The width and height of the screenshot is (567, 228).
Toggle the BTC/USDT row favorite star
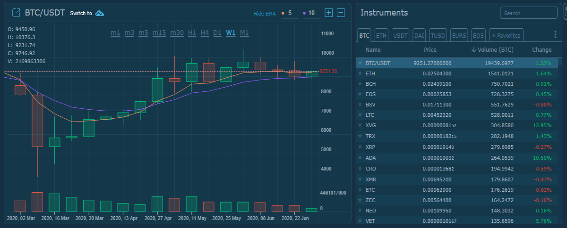pos(361,63)
